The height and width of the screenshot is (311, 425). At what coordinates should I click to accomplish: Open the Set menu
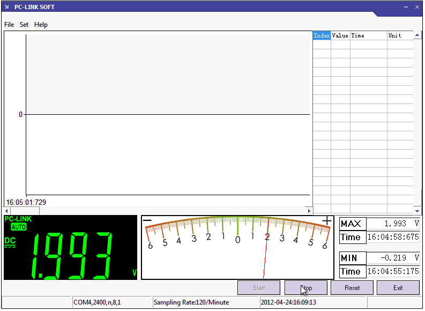point(24,25)
